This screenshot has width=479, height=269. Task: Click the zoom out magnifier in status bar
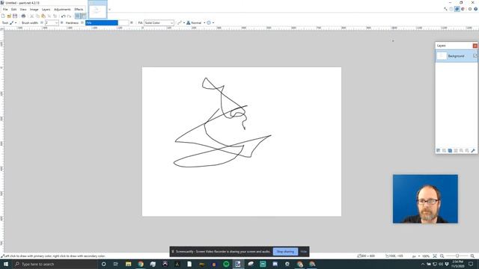point(442,256)
